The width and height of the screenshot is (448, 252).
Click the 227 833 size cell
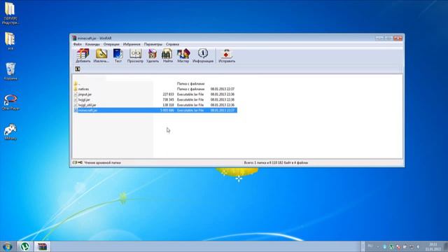click(168, 94)
